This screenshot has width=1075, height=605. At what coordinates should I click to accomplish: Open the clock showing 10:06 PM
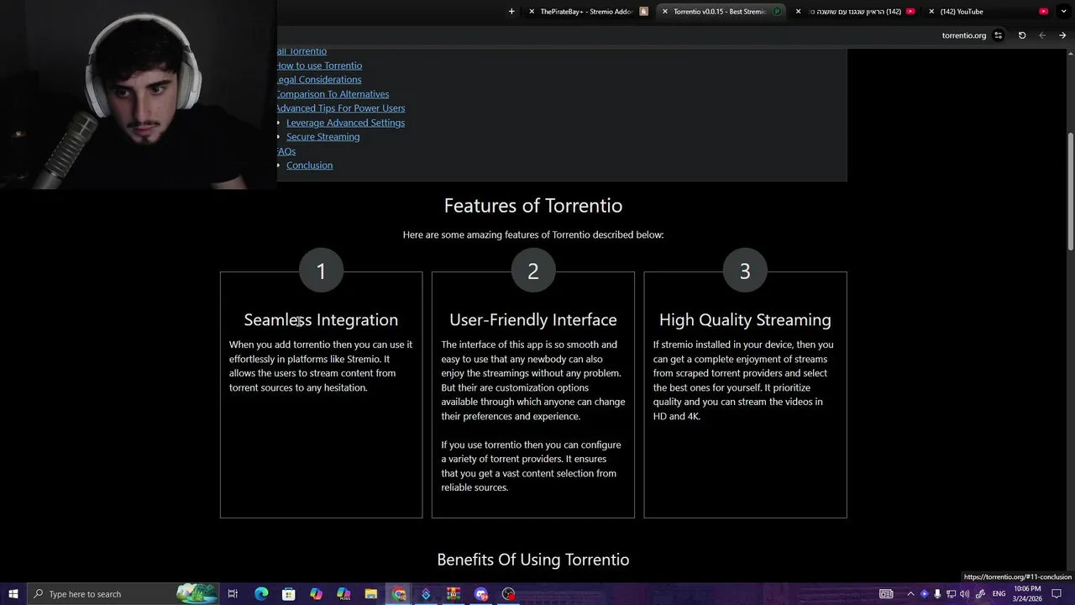[x=1026, y=594]
